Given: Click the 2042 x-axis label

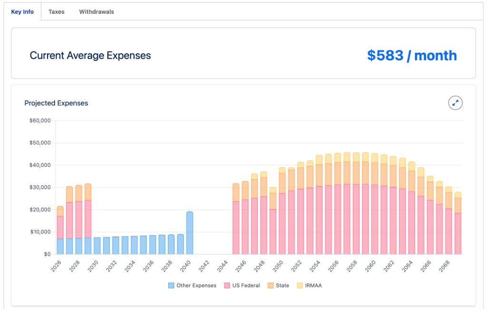Looking at the screenshot, I should [x=204, y=266].
